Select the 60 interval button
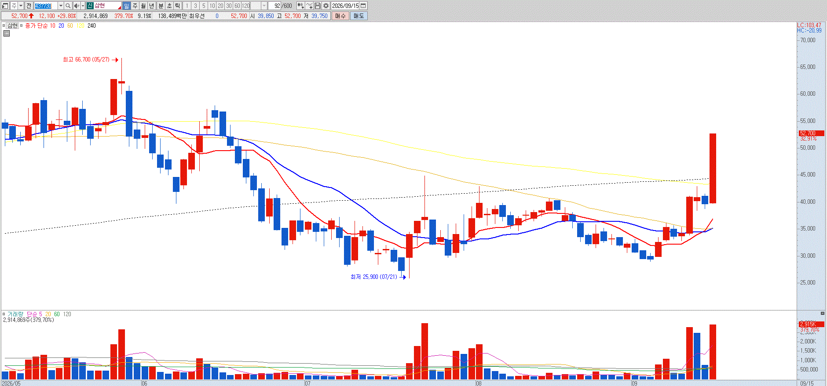This screenshot has width=827, height=386. coord(237,6)
